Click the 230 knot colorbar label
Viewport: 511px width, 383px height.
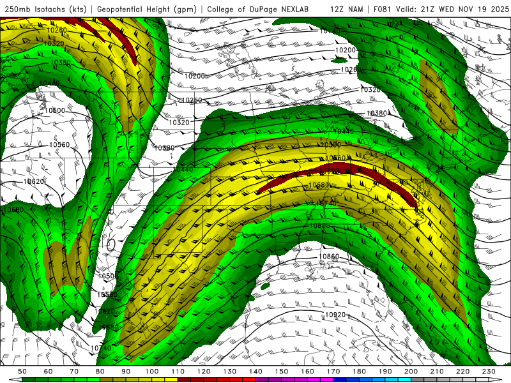point(489,372)
